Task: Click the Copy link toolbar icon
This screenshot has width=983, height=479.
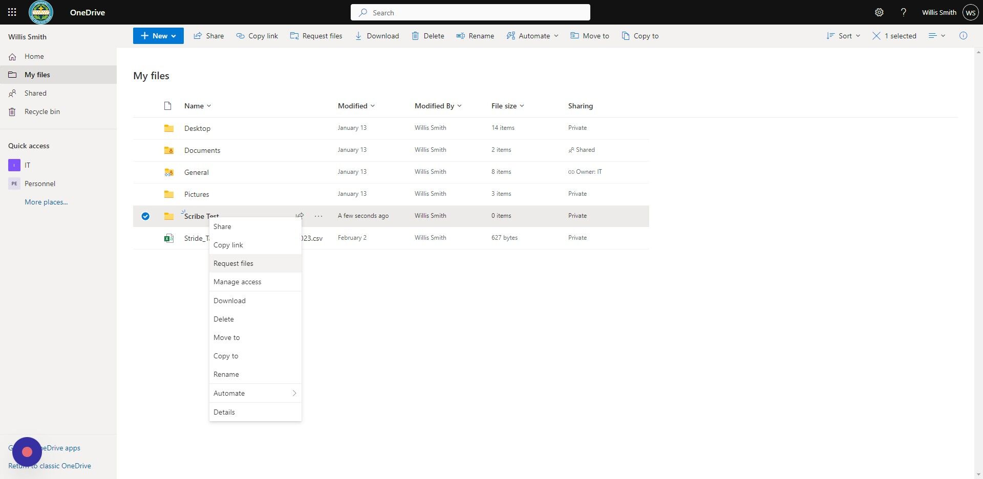Action: (240, 36)
